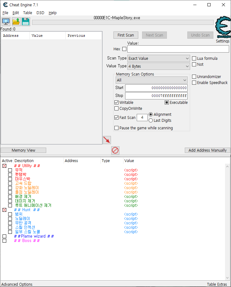Click the scan progress bar
231x287 pixels.
pyautogui.click(x=123, y=22)
